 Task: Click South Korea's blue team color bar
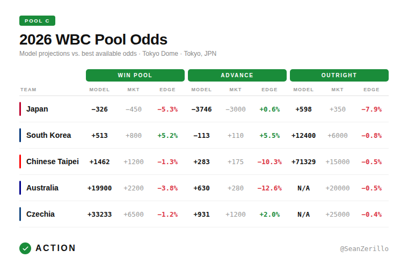coord(20,135)
